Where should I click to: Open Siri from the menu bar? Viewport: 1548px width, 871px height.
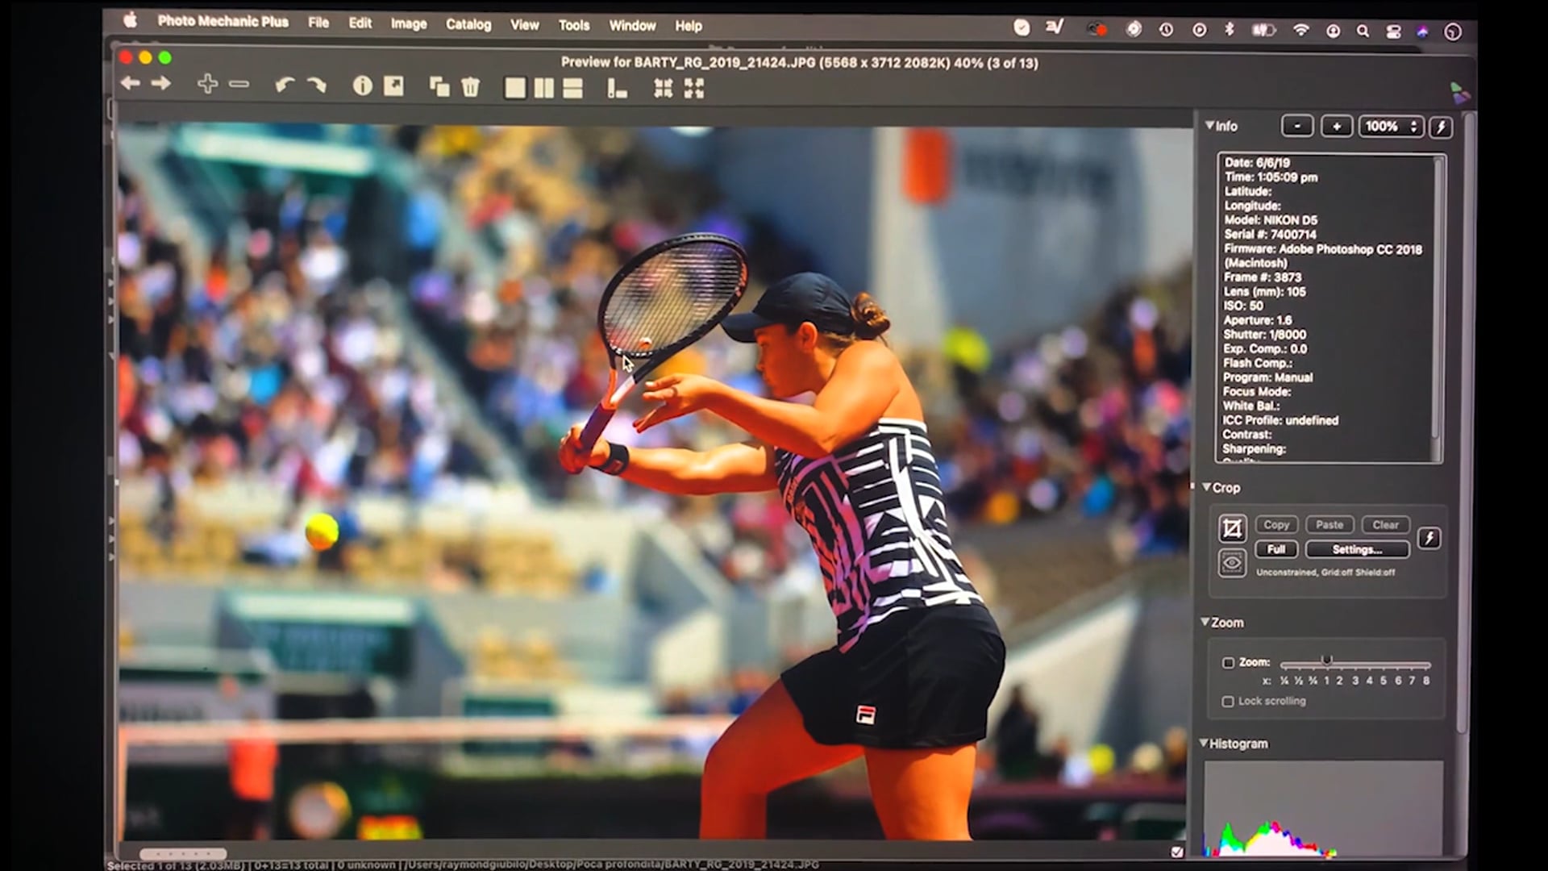[x=1423, y=31]
